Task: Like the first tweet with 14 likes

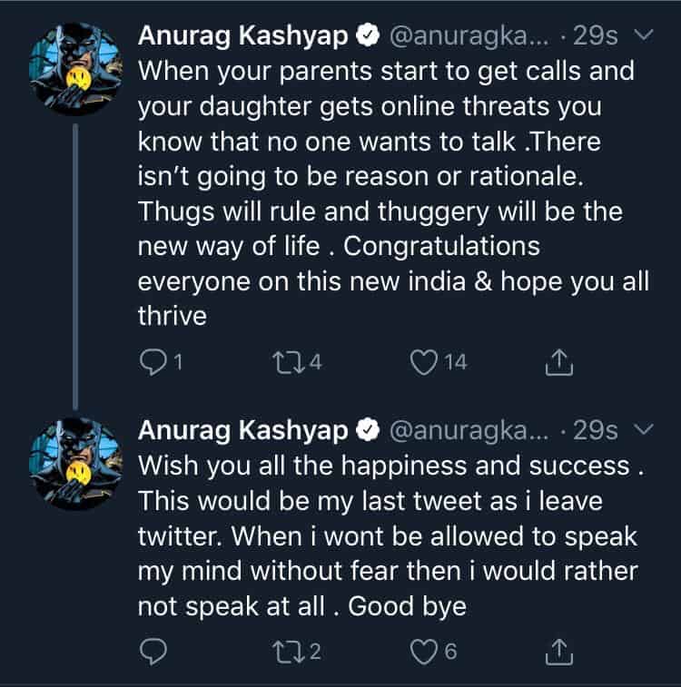Action: tap(424, 363)
